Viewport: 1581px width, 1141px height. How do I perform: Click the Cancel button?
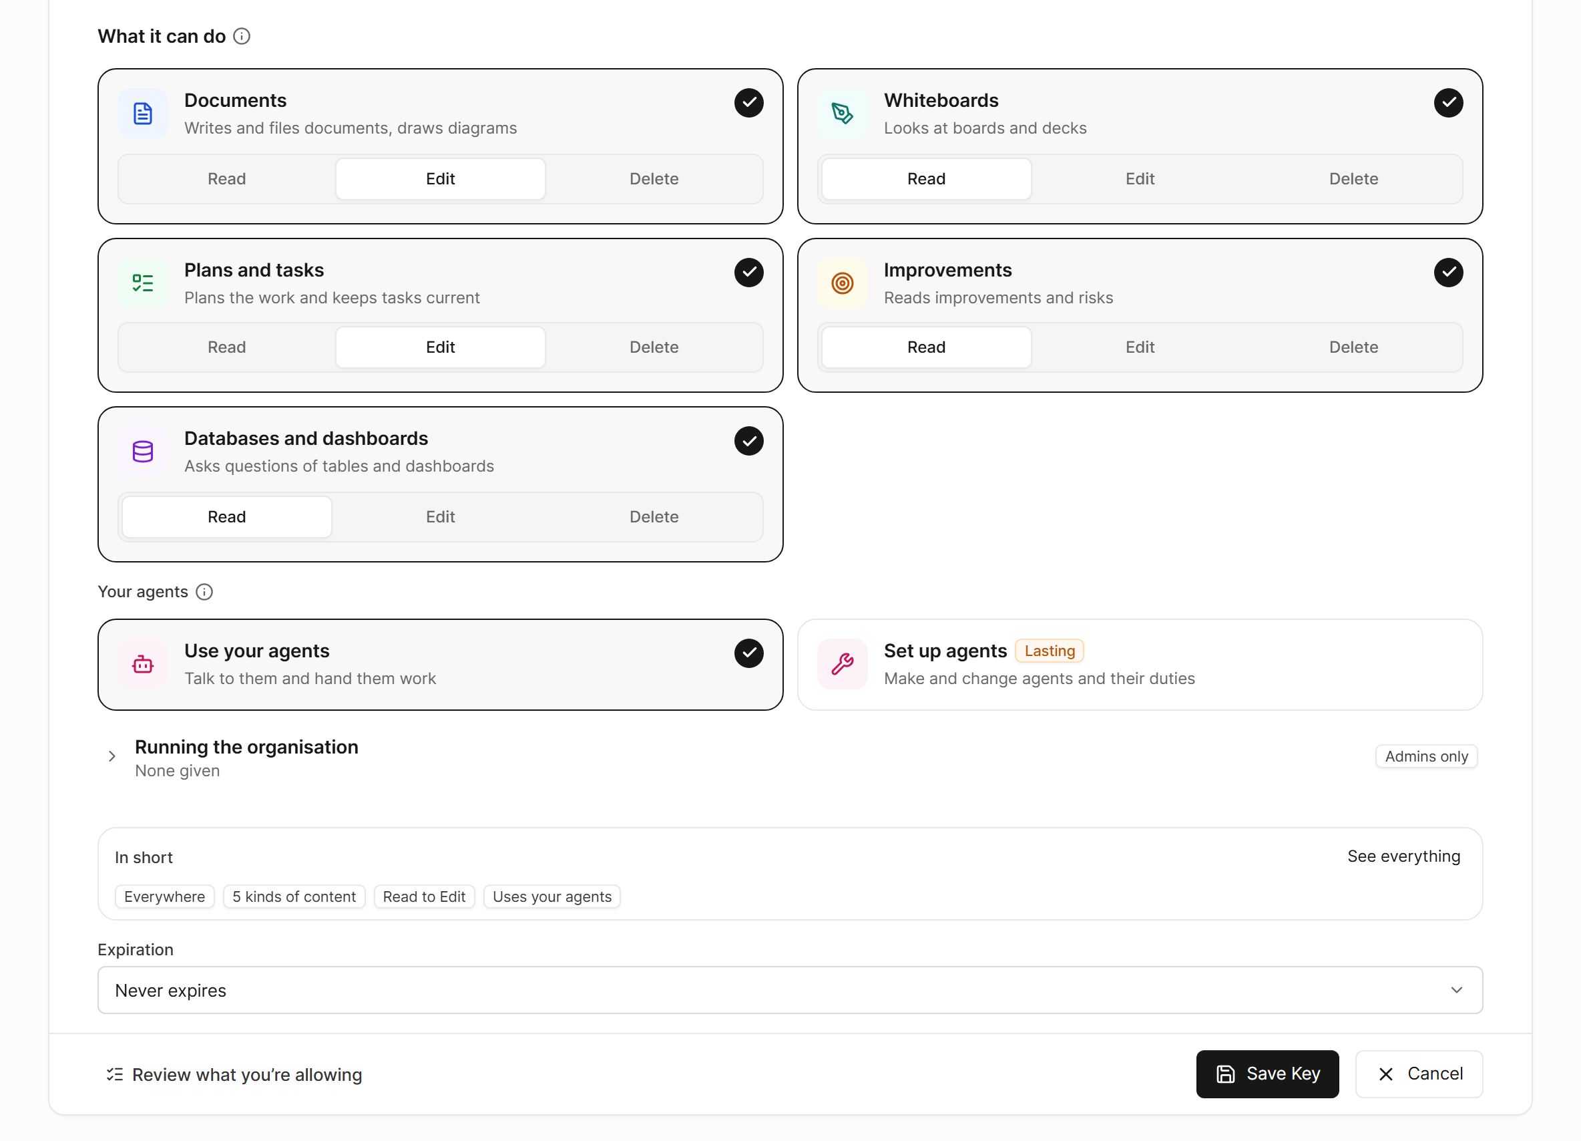(1419, 1074)
